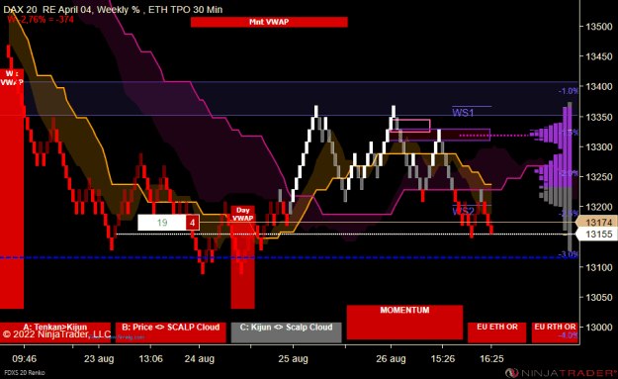Click the red box showing 4

coord(193,223)
